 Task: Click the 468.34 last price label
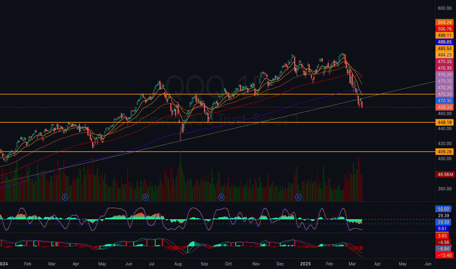tap(444, 107)
